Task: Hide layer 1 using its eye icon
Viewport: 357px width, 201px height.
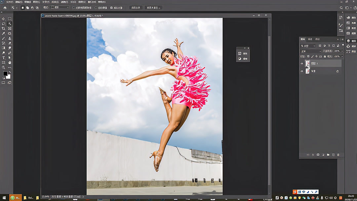Action: pos(302,63)
